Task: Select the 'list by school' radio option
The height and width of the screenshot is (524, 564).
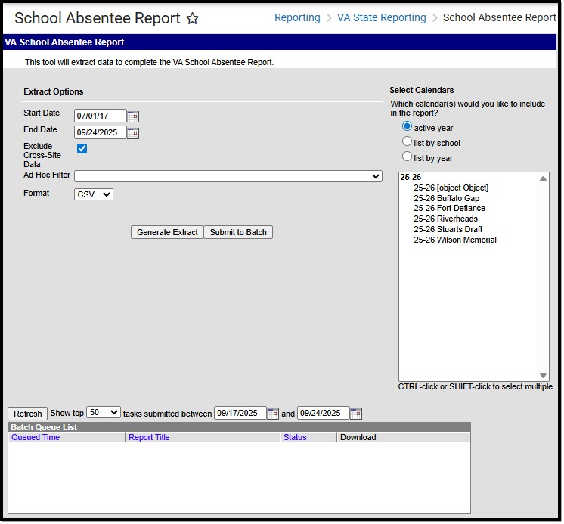Action: pyautogui.click(x=407, y=141)
